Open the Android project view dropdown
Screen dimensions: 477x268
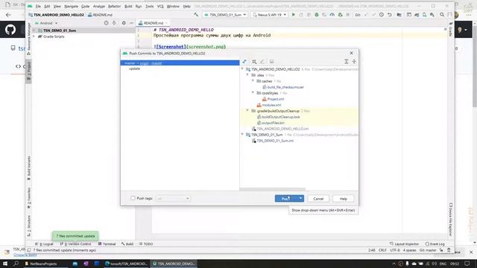tap(46, 23)
